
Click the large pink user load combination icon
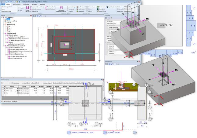pyautogui.click(x=61, y=8)
